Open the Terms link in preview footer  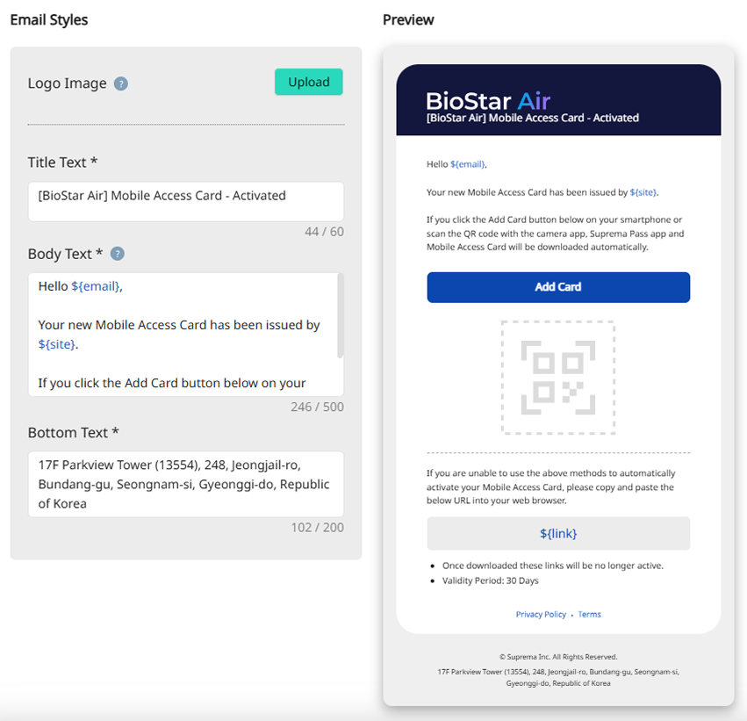[x=590, y=615]
